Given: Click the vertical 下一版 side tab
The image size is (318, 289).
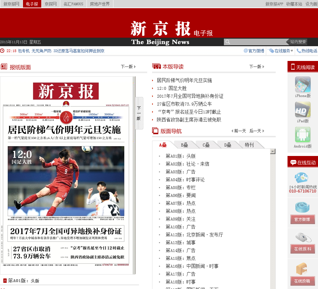Looking at the screenshot, I should pyautogui.click(x=139, y=113).
